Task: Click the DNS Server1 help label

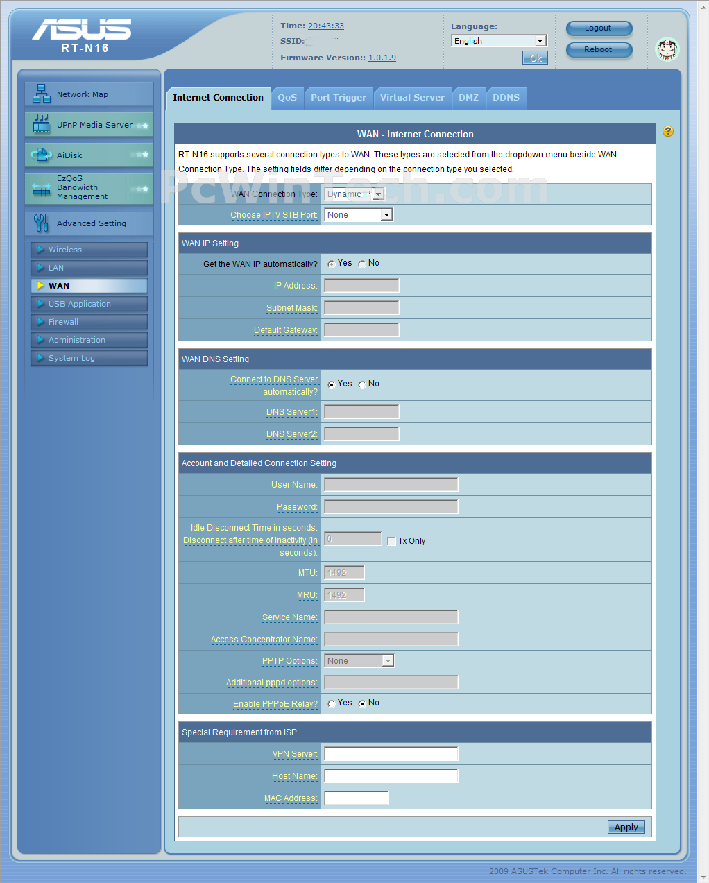Action: [292, 412]
